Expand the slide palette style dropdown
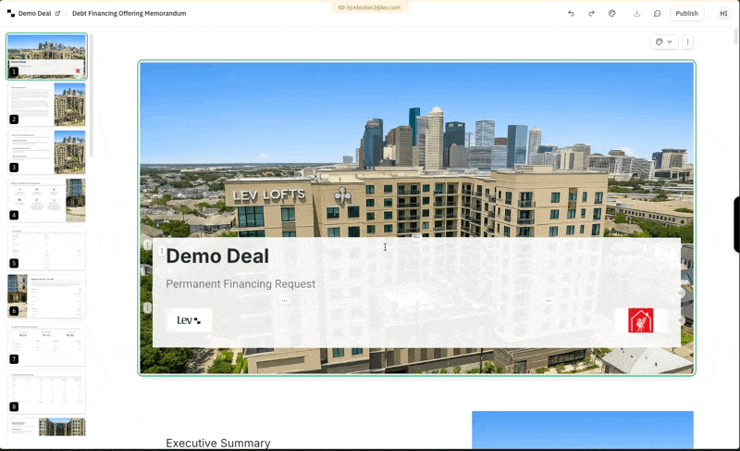The image size is (740, 451). pyautogui.click(x=663, y=42)
